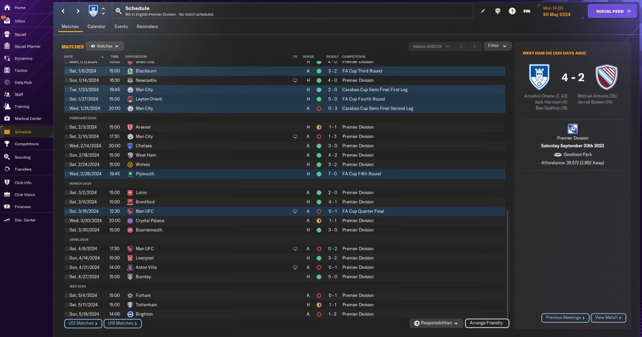Click the help question mark icon
This screenshot has height=337, width=642.
point(512,11)
